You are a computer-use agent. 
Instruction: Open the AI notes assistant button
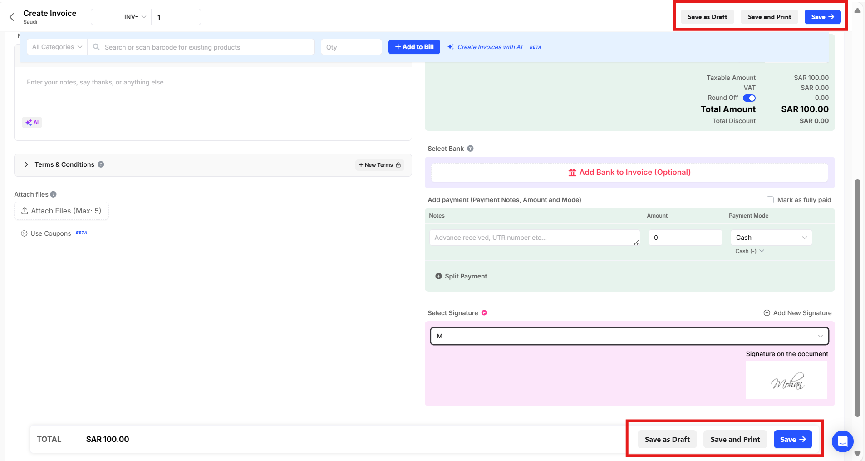[32, 122]
